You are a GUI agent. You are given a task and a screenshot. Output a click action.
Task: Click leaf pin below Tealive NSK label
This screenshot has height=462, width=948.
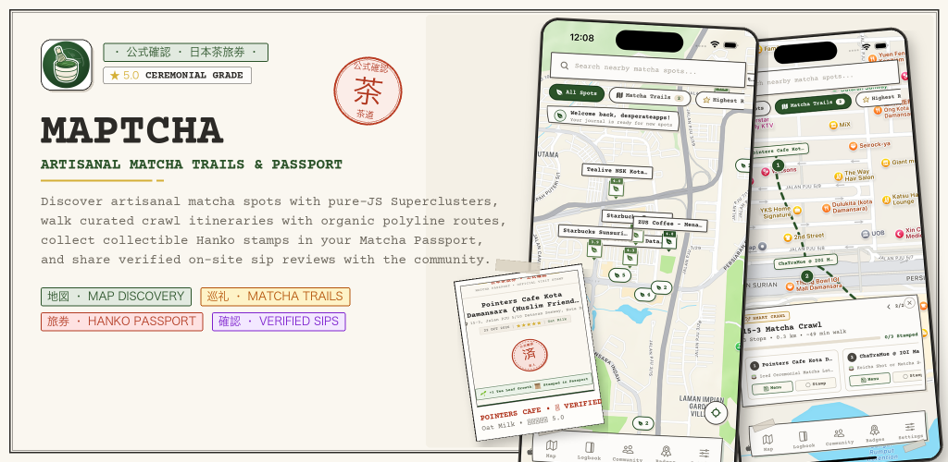pos(616,188)
